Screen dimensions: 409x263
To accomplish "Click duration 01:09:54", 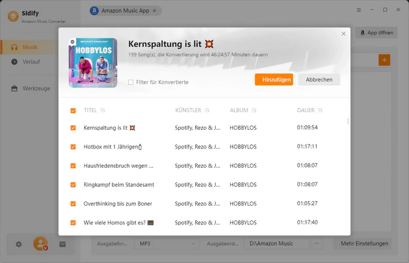I will (x=307, y=127).
